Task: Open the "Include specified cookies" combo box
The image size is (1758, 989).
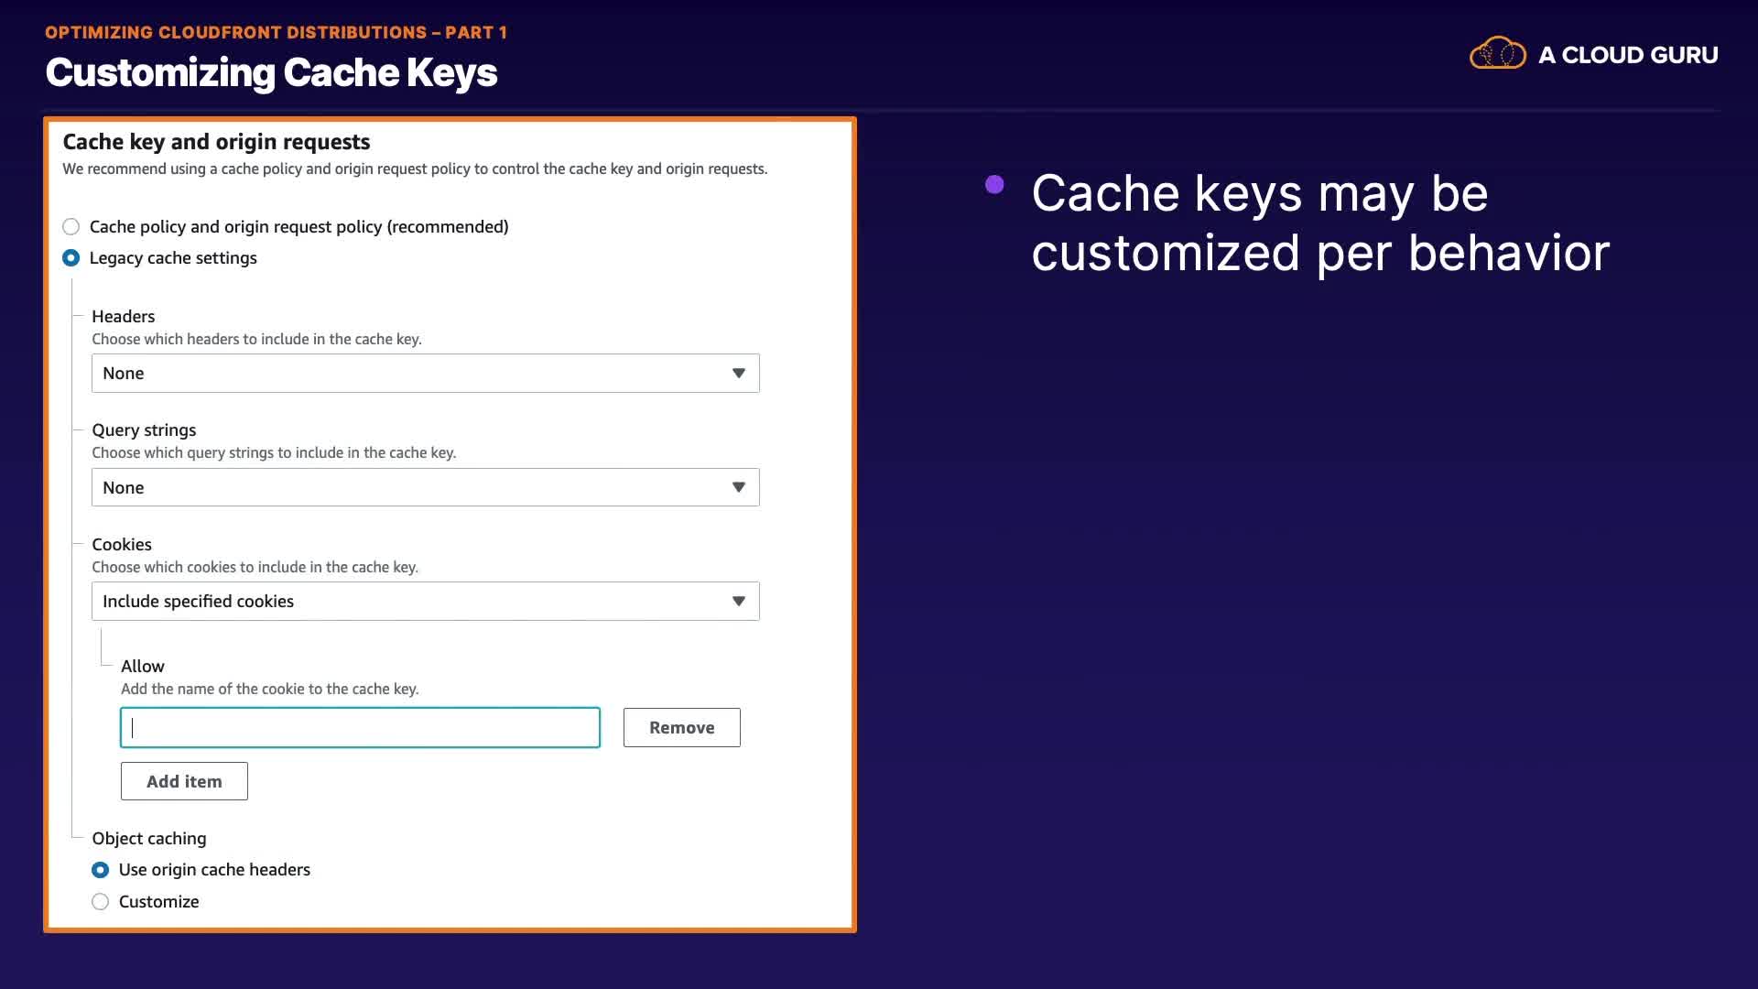Action: coord(412,602)
